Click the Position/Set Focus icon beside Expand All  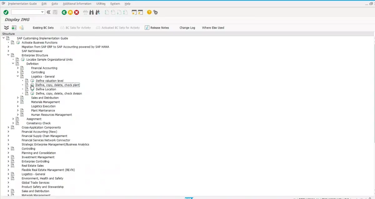click(x=14, y=28)
